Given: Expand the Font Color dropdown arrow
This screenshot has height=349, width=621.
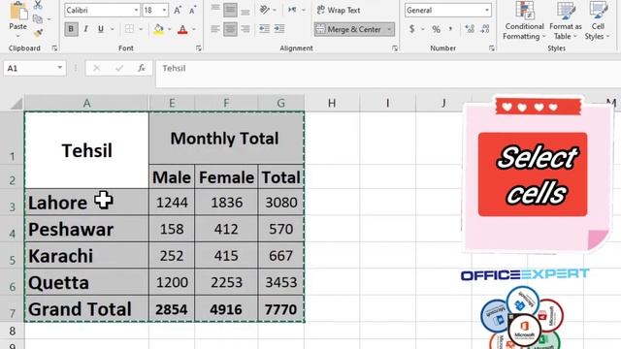Looking at the screenshot, I should (194, 29).
